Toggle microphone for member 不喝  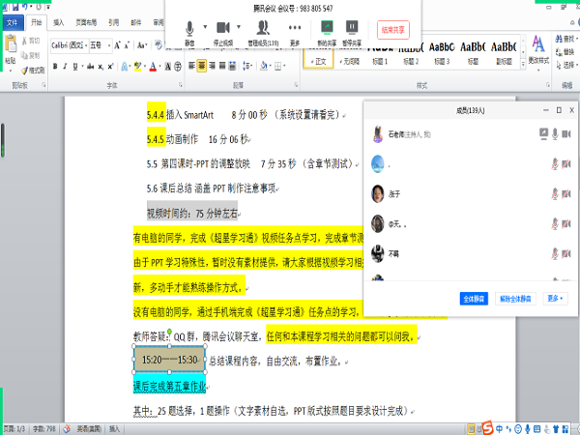tap(555, 253)
